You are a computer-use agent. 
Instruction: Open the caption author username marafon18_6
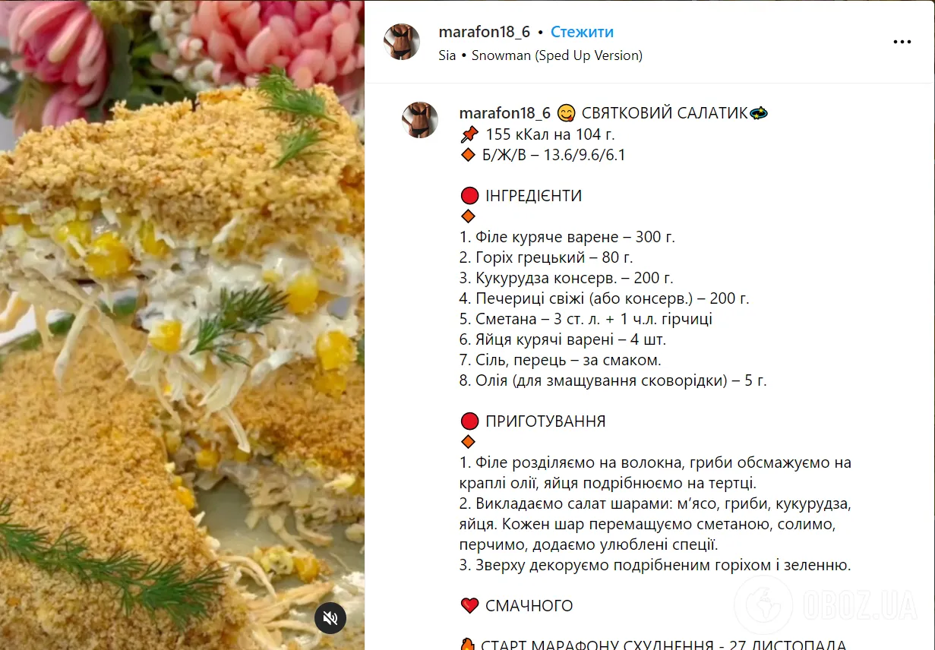coord(505,113)
